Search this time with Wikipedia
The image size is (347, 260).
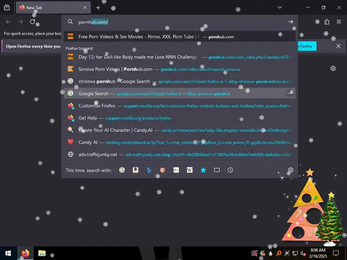190,170
